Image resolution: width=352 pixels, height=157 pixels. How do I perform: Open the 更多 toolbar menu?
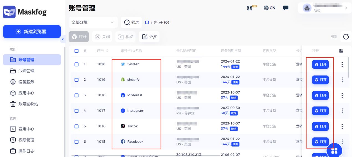coord(149,37)
